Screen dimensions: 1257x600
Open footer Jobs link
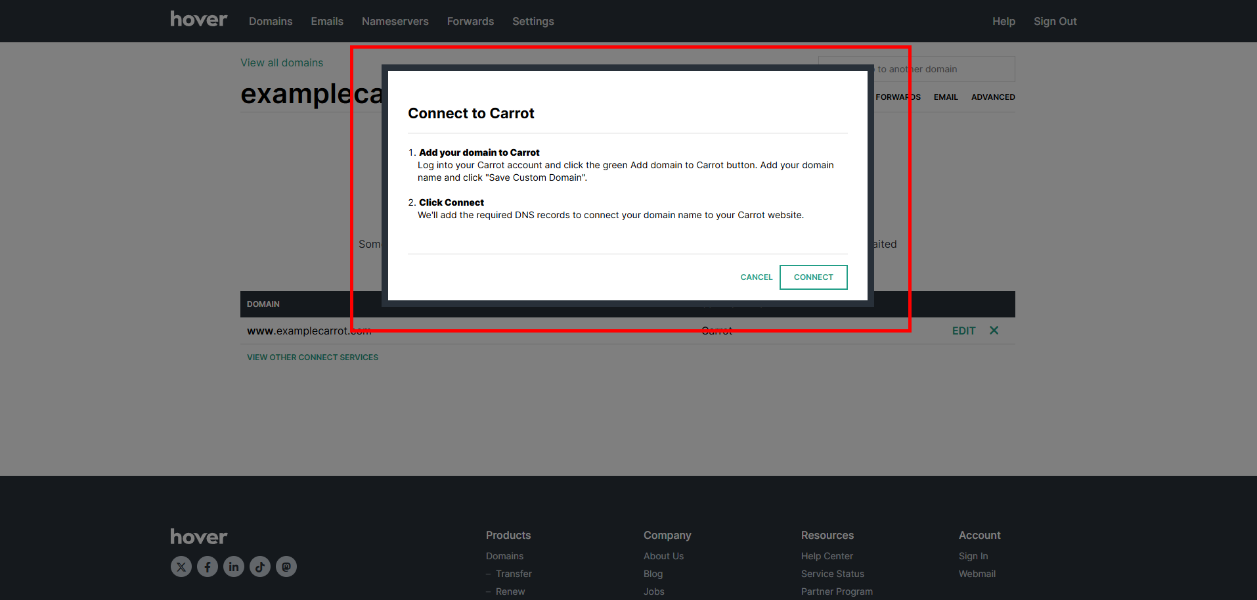point(654,591)
